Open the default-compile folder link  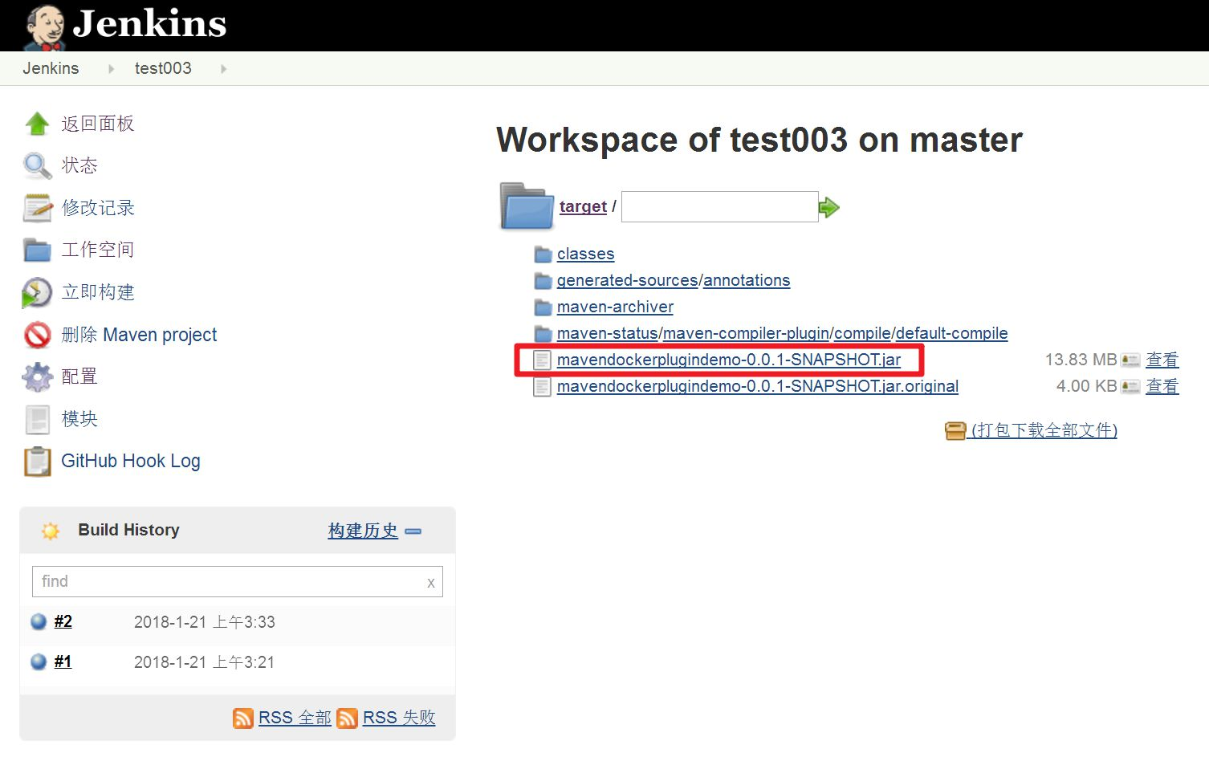(x=952, y=333)
